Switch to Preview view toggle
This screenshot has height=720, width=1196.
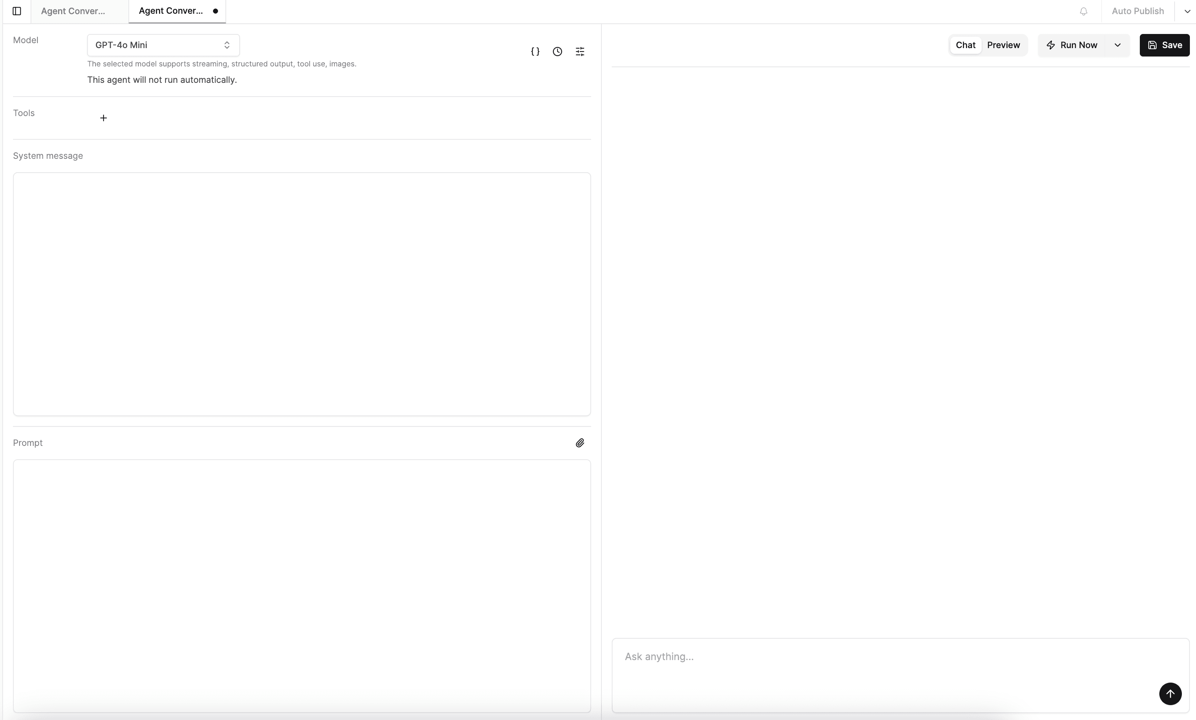(x=1003, y=45)
